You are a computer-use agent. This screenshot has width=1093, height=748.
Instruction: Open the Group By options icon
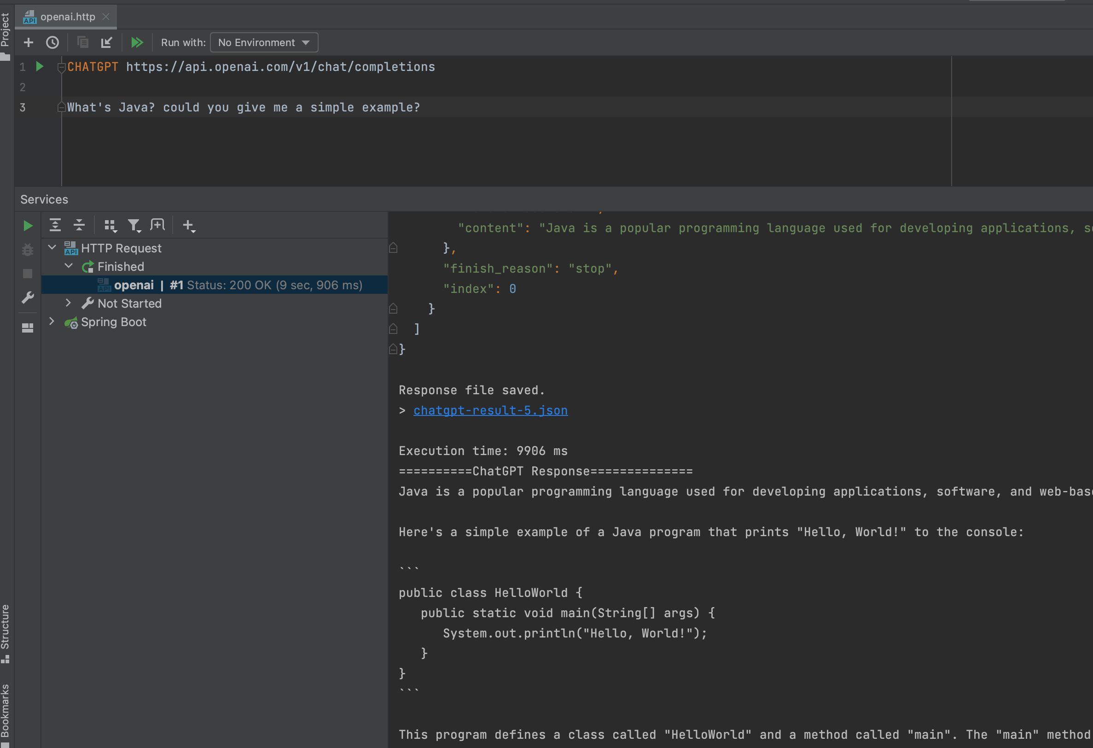110,226
